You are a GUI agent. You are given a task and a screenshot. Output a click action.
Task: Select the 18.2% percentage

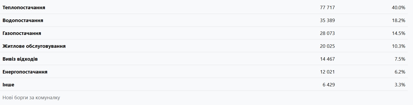(398, 20)
